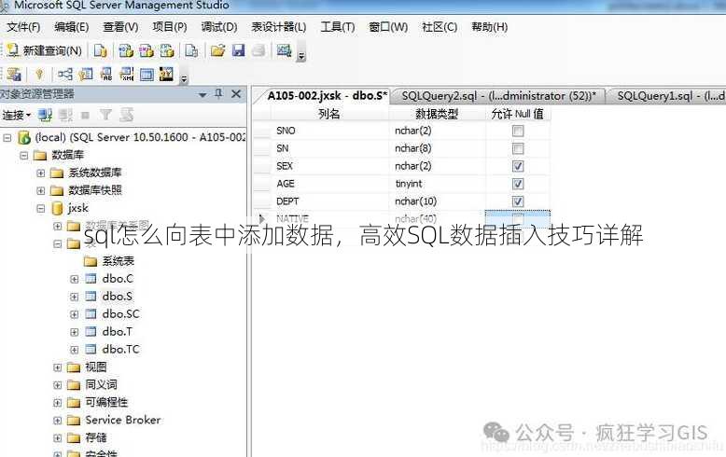The width and height of the screenshot is (726, 457).
Task: Open the Relationships icon
Action: coord(65,74)
